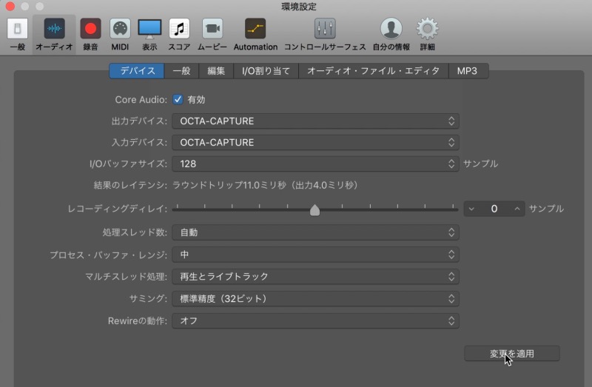Image resolution: width=592 pixels, height=387 pixels.
Task: Open the マルチスレッド処理 dropdown
Action: [316, 276]
